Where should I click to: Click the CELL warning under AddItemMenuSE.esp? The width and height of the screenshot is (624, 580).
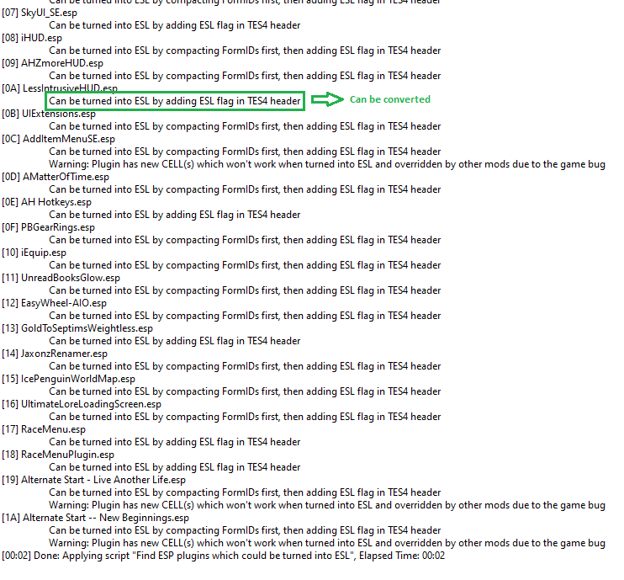point(327,164)
